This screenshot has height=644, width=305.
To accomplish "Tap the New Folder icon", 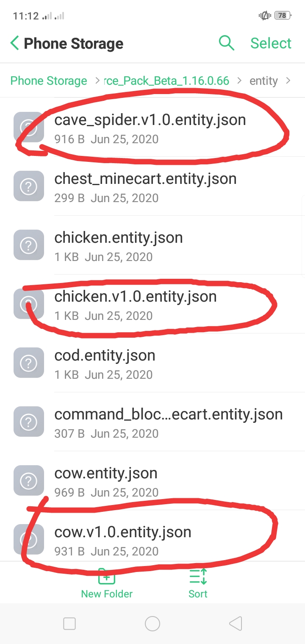I will pos(107,577).
